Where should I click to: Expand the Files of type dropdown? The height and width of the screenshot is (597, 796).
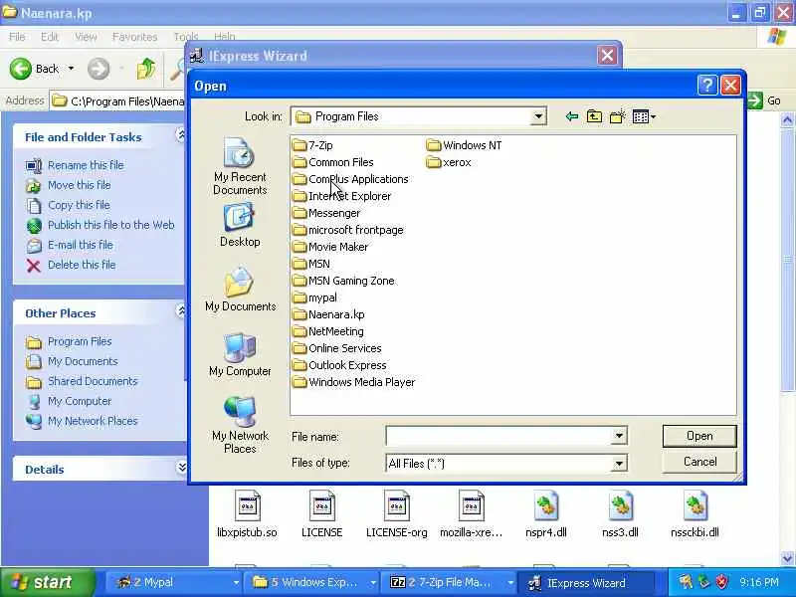pos(619,463)
